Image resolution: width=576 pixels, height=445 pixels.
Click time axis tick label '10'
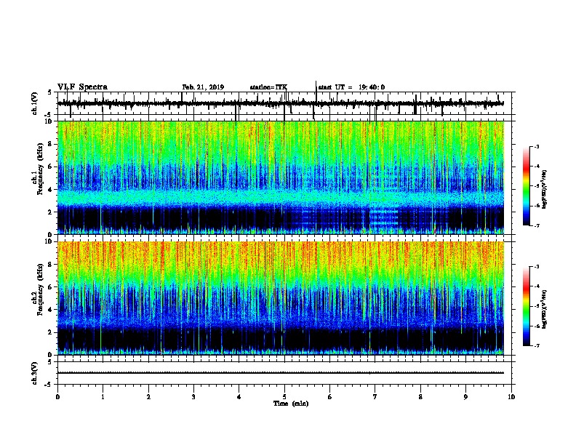click(x=511, y=397)
